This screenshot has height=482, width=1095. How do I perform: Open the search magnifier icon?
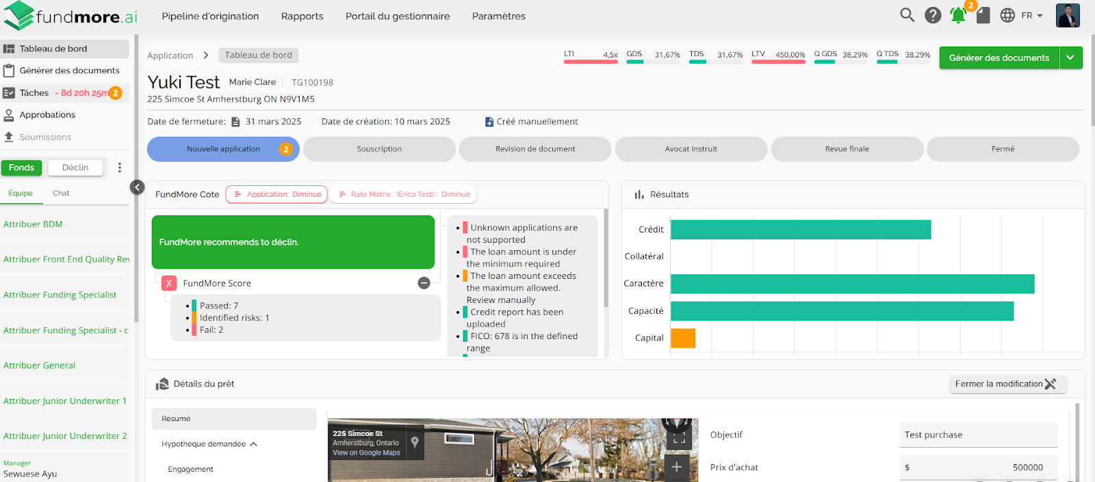point(907,15)
